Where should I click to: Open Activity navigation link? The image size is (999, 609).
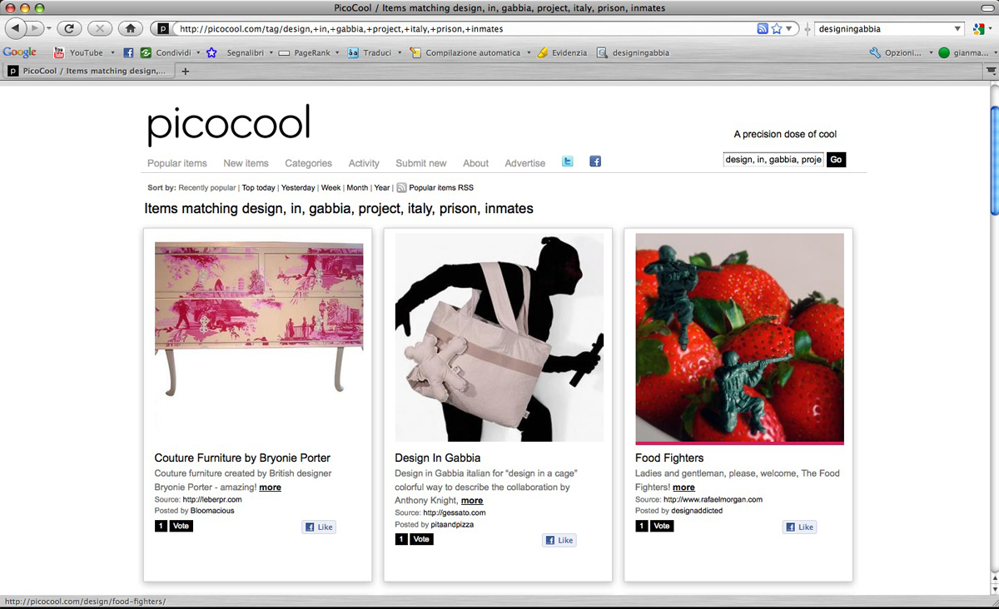pyautogui.click(x=364, y=163)
